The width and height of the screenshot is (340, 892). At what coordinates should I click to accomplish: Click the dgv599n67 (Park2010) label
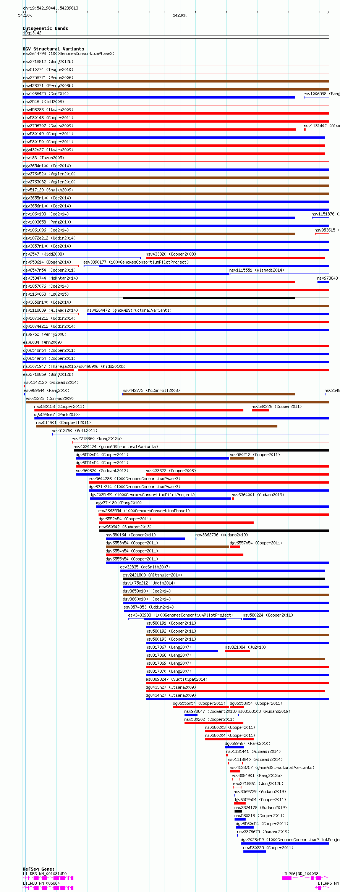point(248,743)
